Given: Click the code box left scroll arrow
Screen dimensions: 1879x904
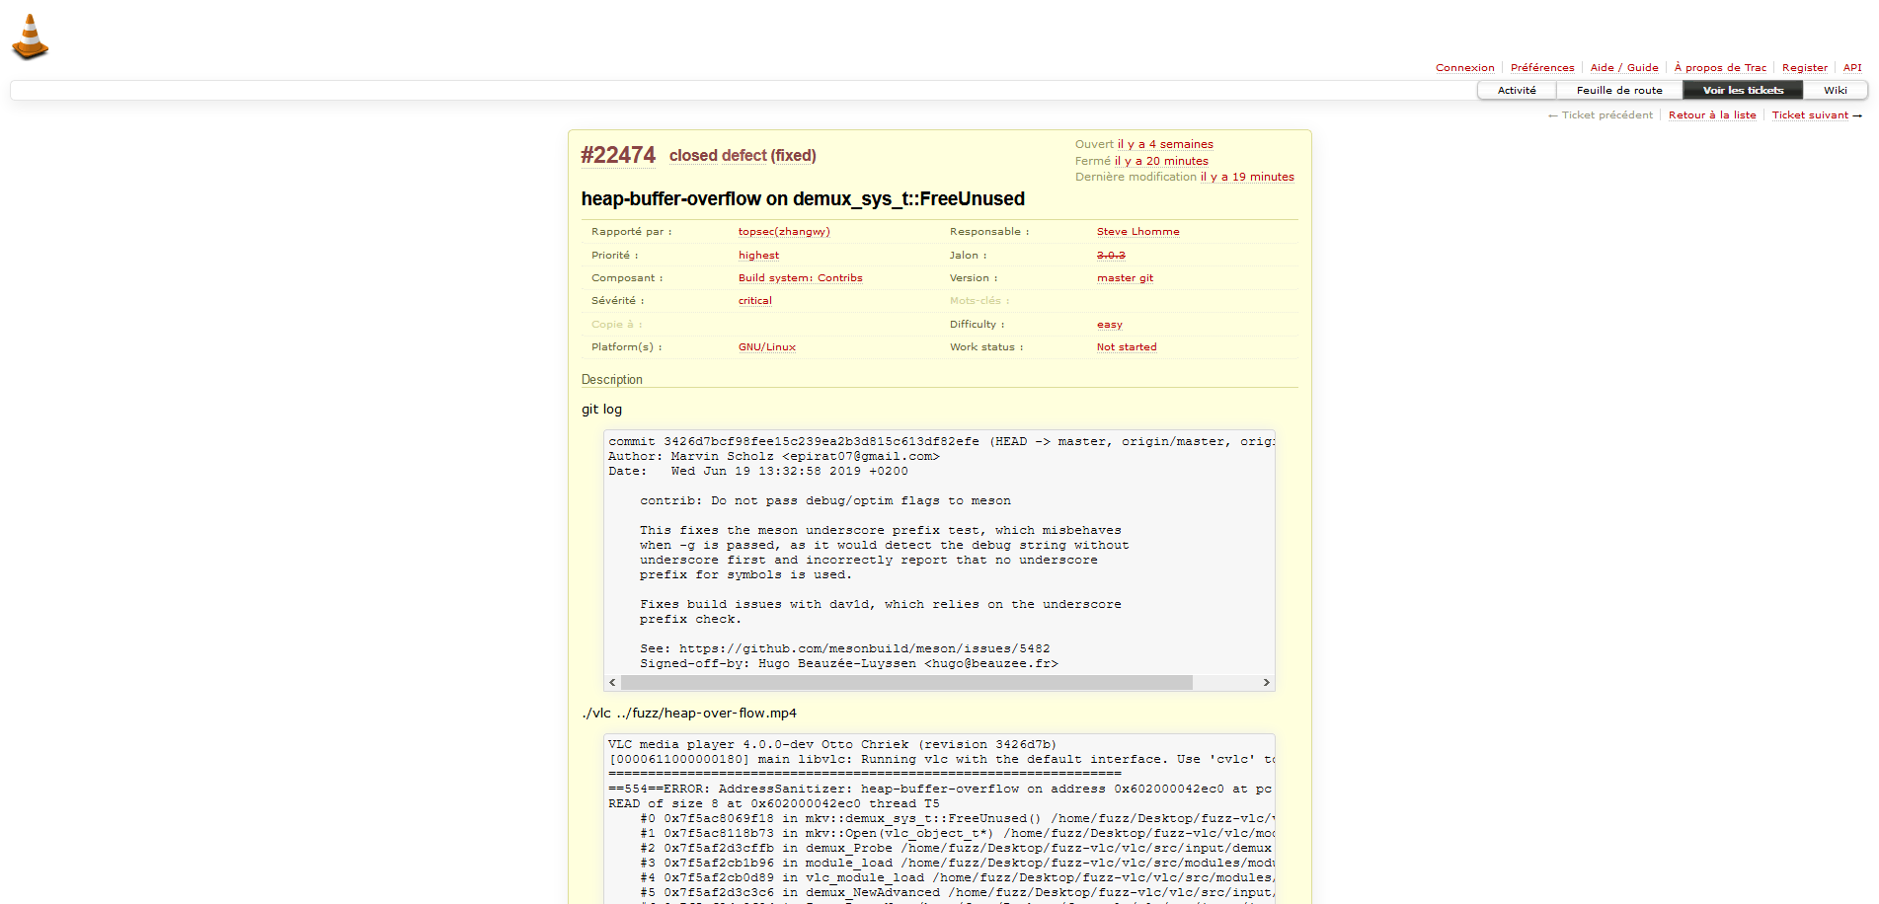Looking at the screenshot, I should pyautogui.click(x=612, y=683).
